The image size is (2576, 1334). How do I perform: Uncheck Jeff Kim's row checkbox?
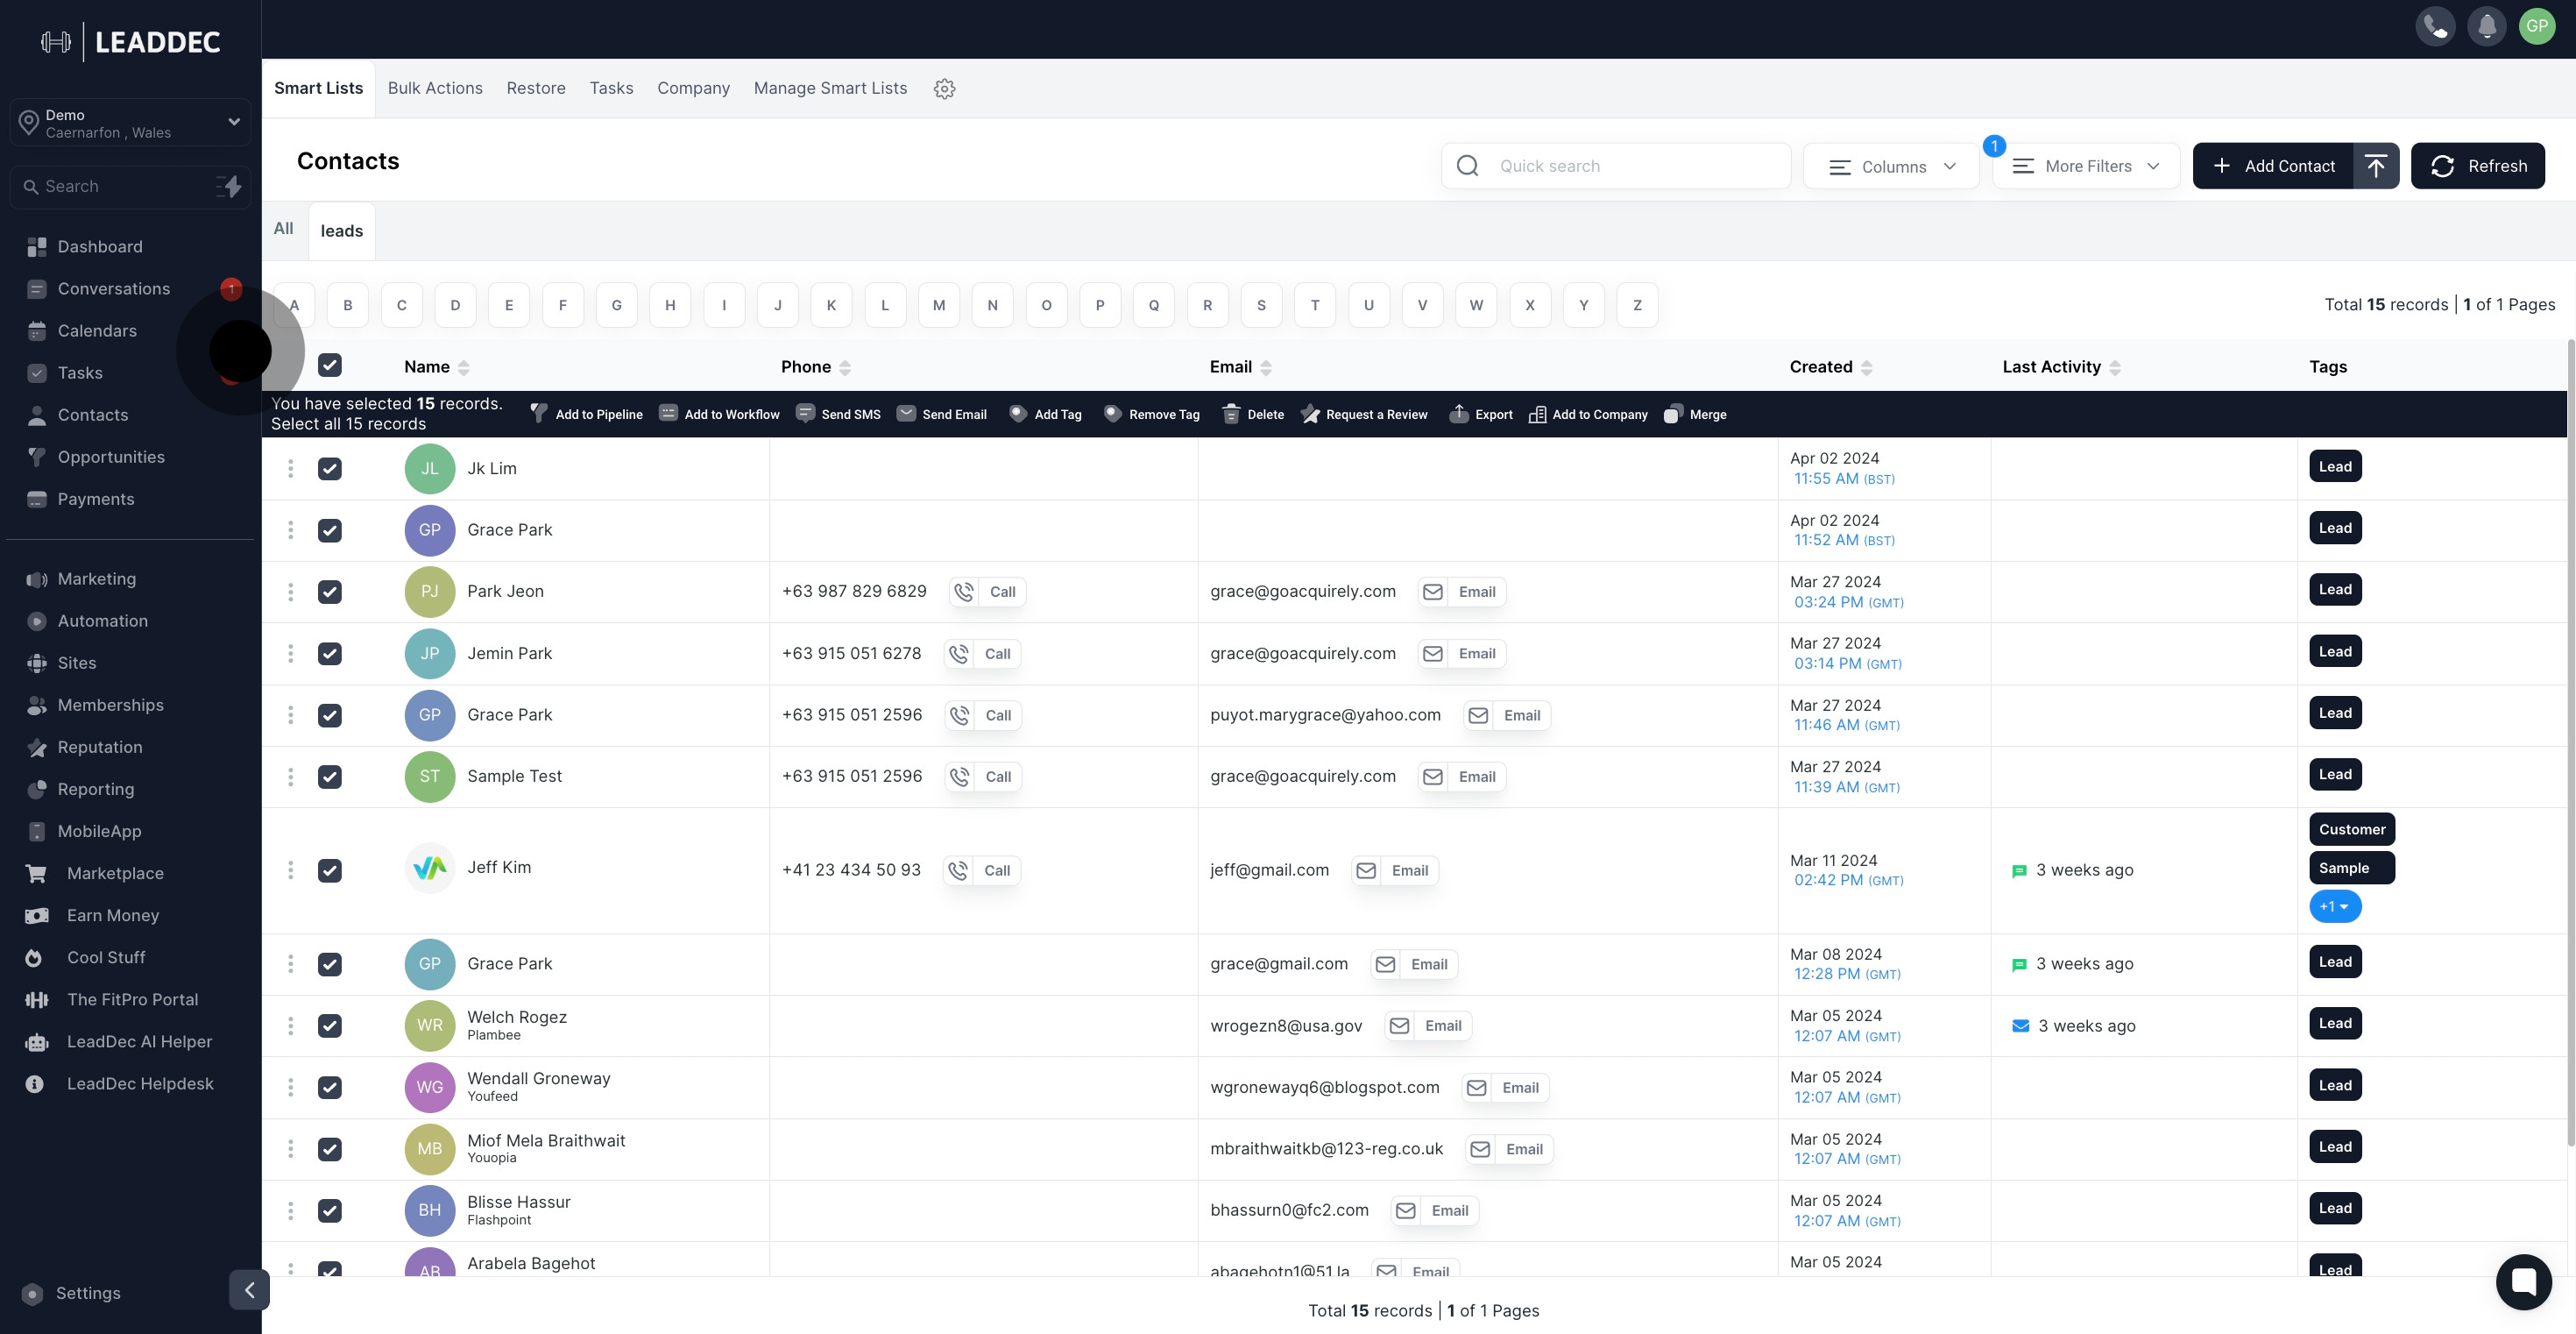pyautogui.click(x=330, y=870)
